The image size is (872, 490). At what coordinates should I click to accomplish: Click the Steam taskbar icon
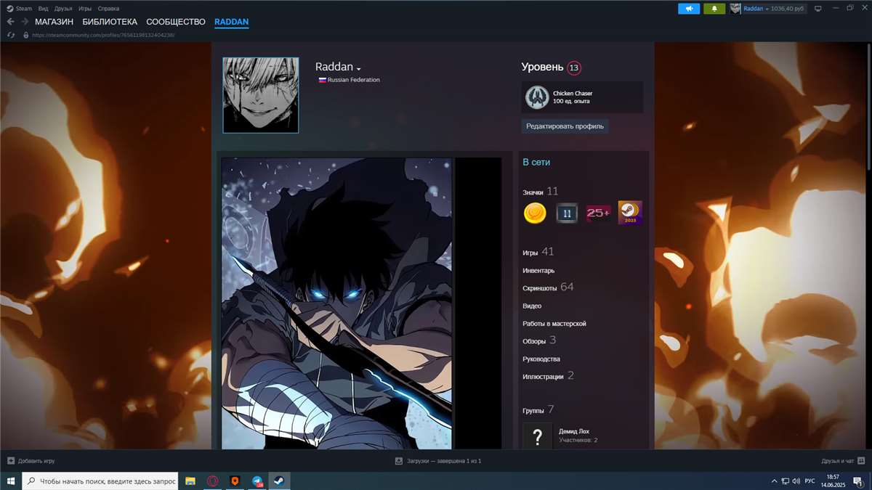pos(279,481)
